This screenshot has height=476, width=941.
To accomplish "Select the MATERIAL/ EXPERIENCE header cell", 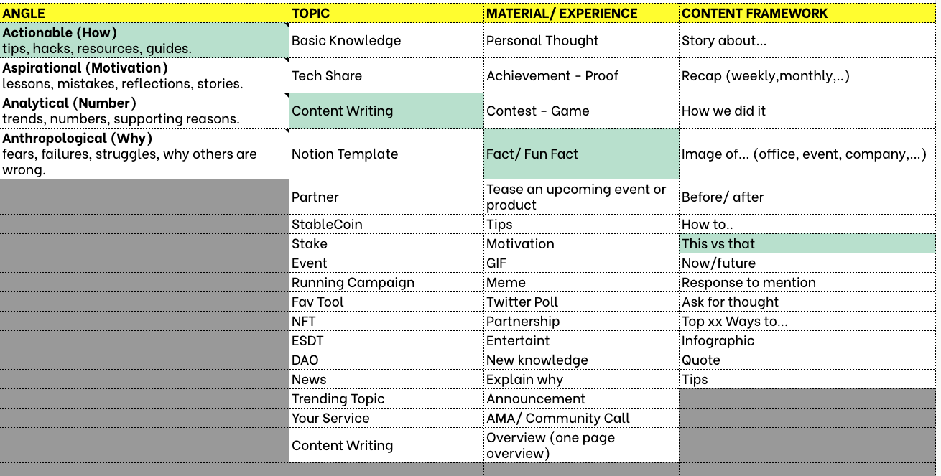I will [580, 13].
